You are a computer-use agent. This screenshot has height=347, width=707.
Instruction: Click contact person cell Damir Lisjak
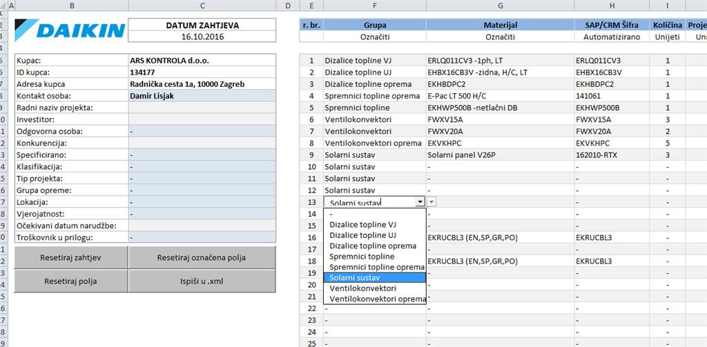click(202, 95)
